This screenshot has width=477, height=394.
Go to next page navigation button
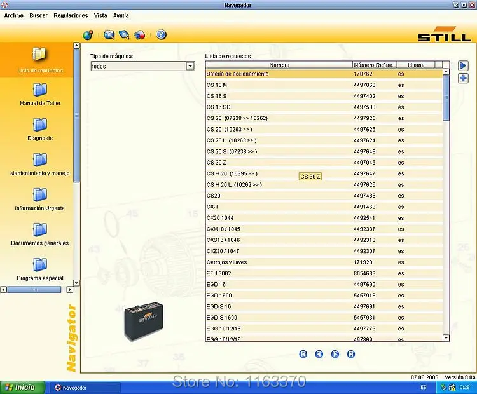coord(335,354)
